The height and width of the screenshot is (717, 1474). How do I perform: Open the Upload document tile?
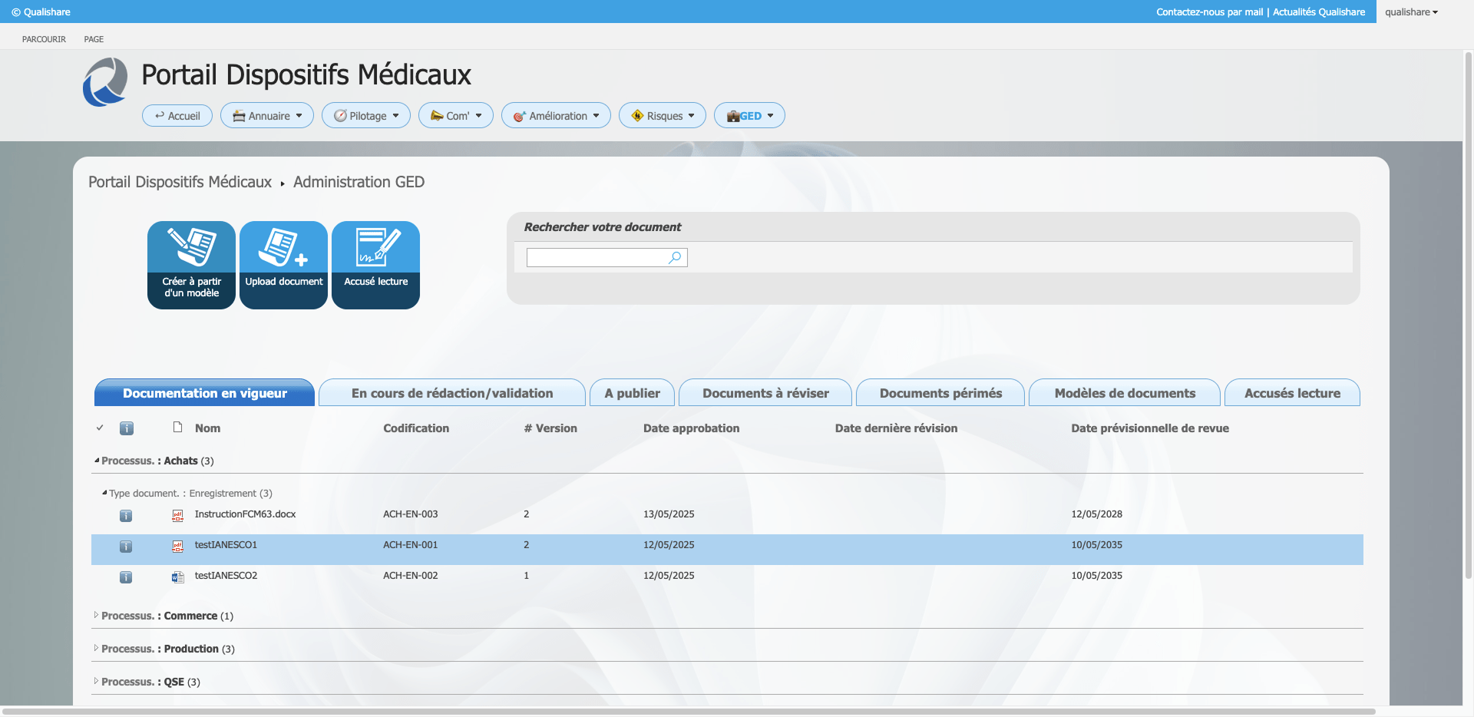pos(283,265)
